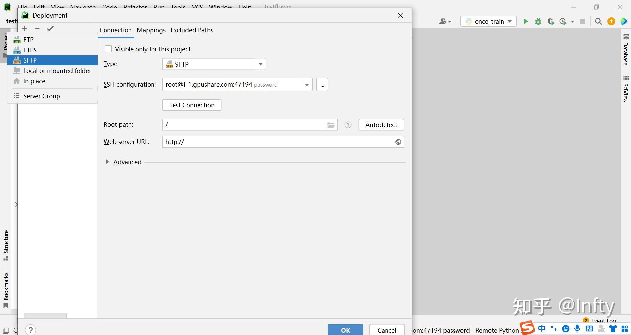
Task: Open the Tools menu
Action: (x=178, y=7)
